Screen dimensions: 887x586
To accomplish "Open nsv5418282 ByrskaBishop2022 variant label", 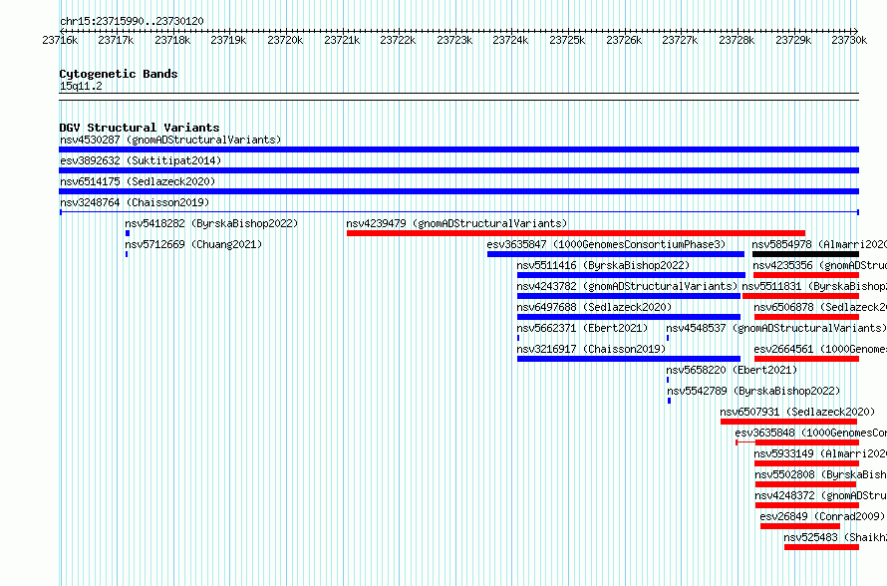I will (211, 223).
